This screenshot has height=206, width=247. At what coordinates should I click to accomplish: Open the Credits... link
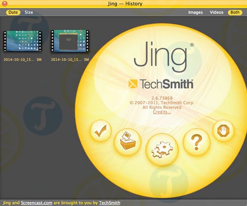pos(162,112)
